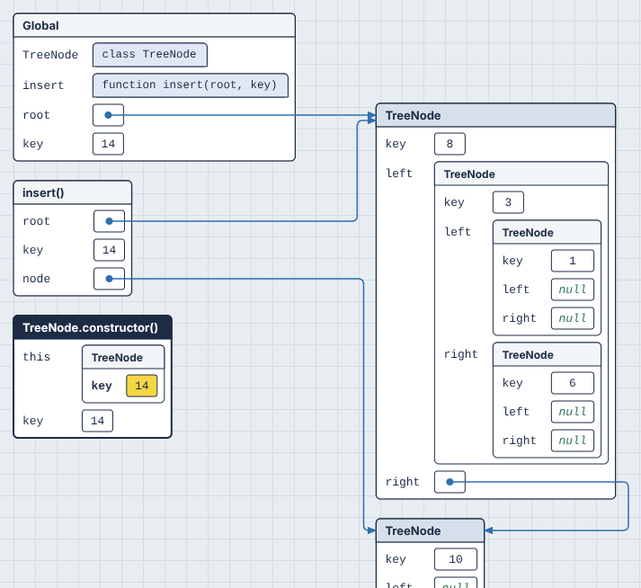Click the Global frame header
This screenshot has height=588, width=641.
point(154,25)
